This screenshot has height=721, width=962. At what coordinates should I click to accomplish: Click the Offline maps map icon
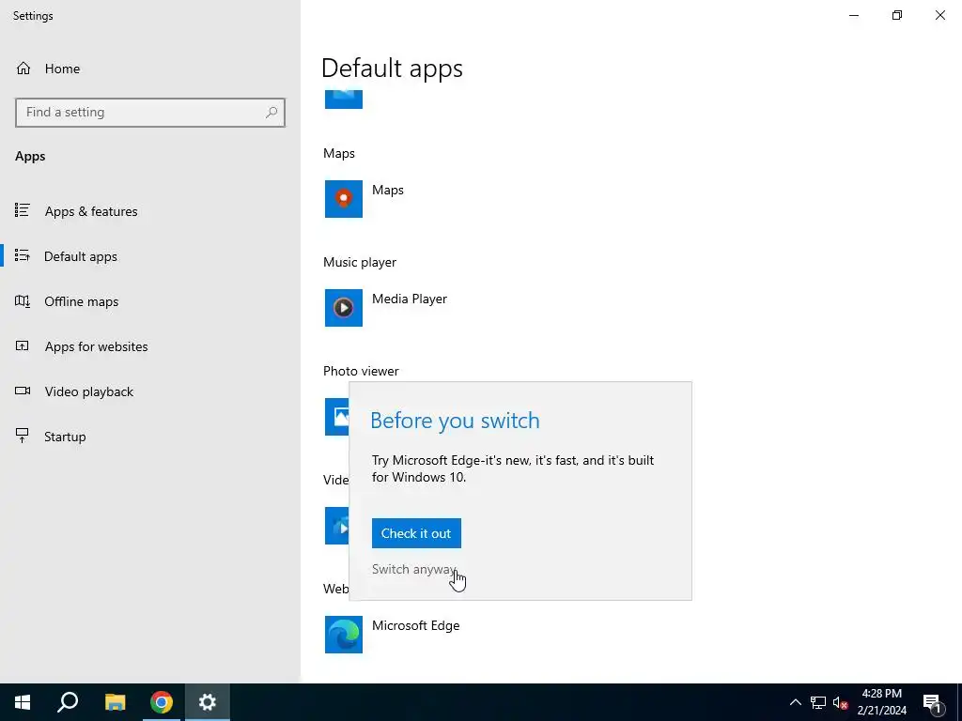tap(23, 301)
